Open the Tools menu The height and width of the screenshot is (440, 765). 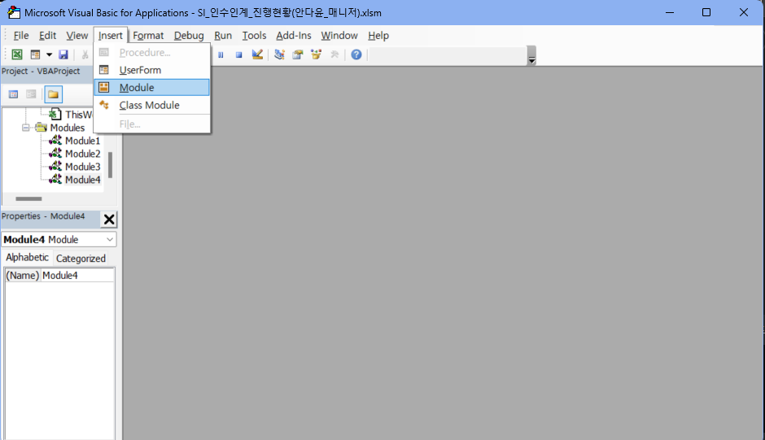254,36
